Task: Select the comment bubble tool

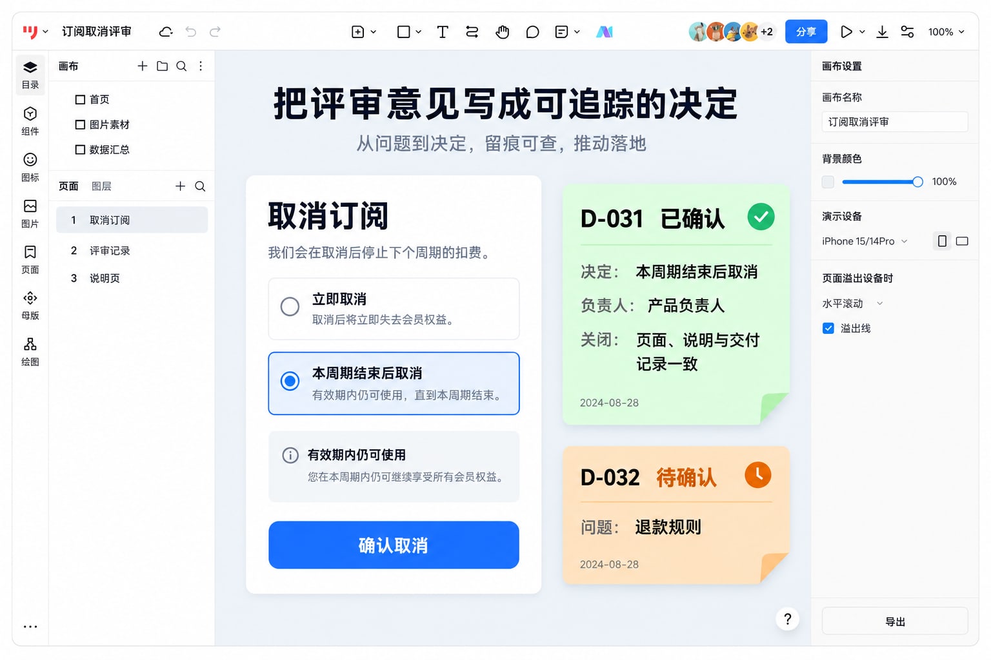Action: coord(532,32)
